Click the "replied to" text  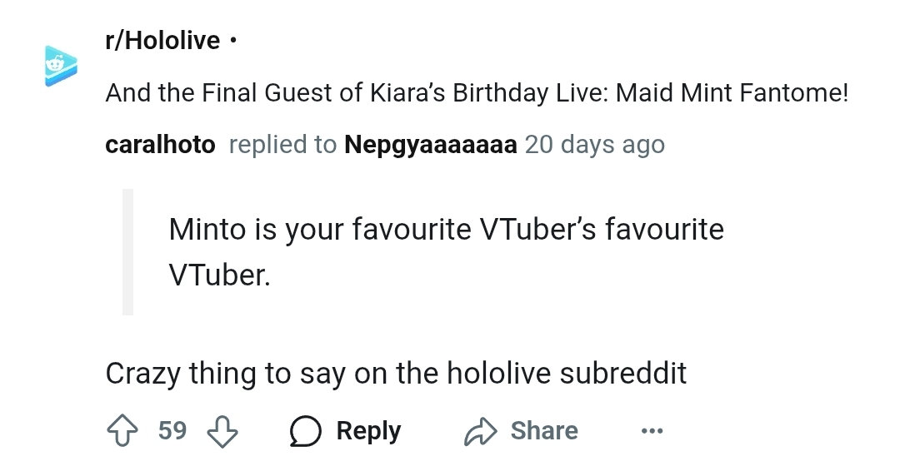coord(282,144)
